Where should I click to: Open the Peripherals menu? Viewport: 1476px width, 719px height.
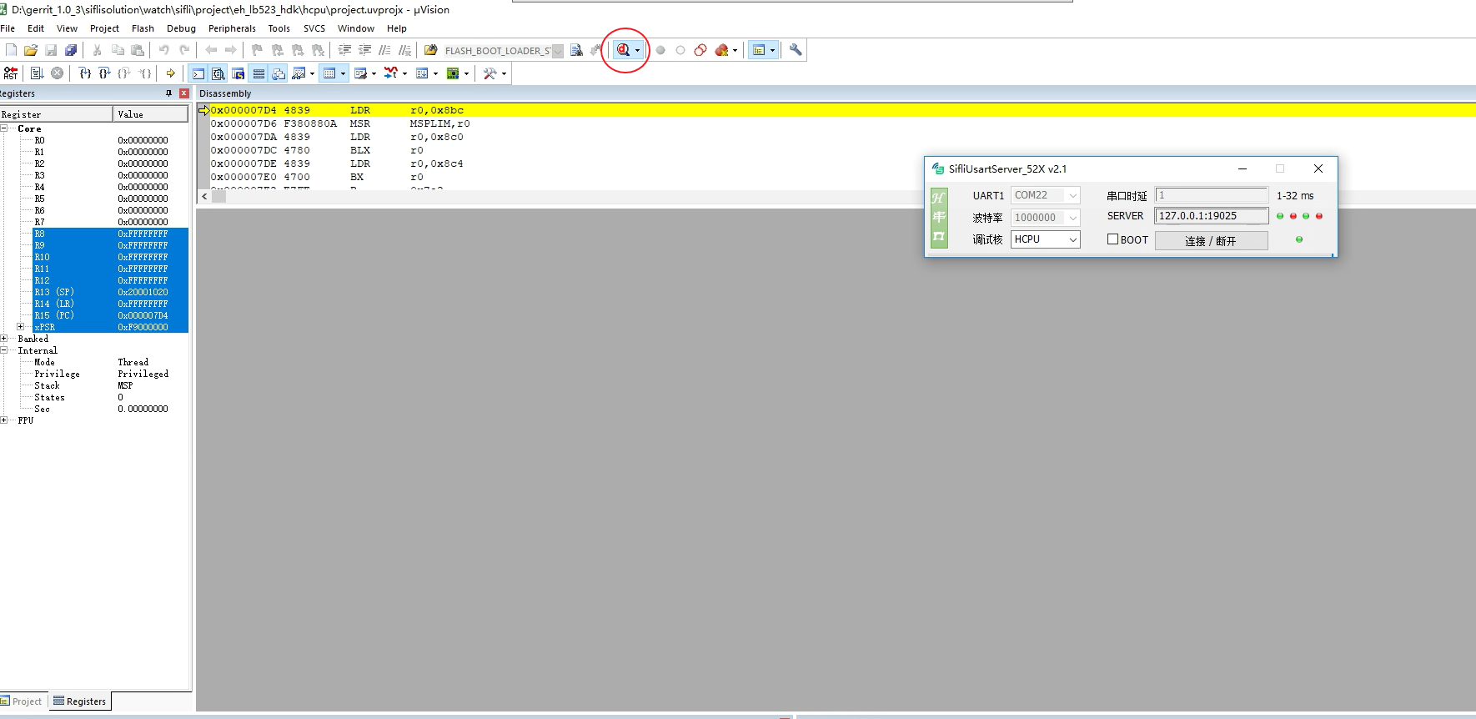click(232, 28)
